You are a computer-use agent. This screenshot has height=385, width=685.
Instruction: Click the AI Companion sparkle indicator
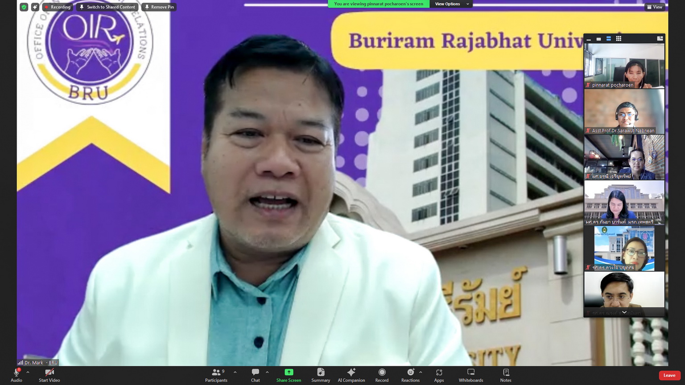[x=35, y=7]
